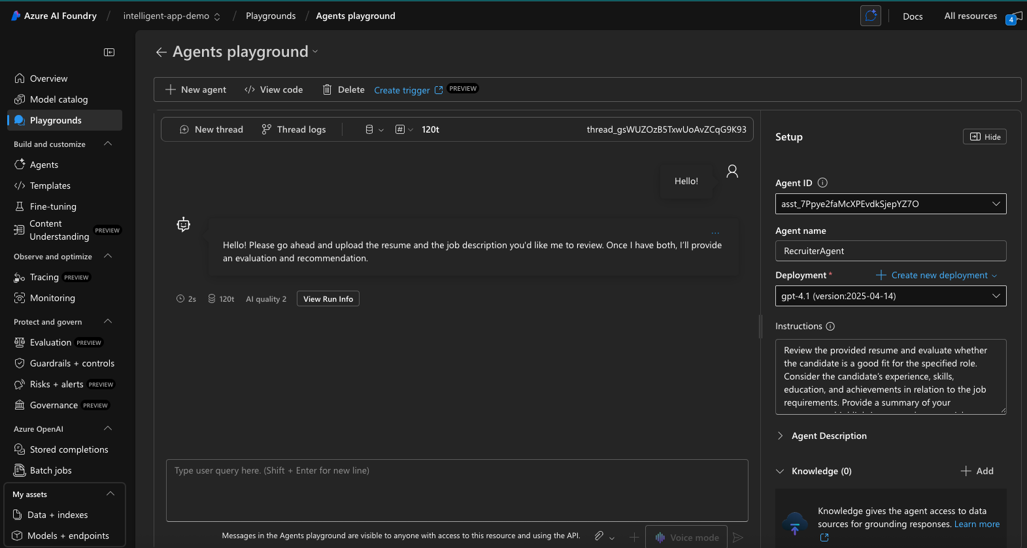Viewport: 1027px width, 548px height.
Task: Click into the Instructions text area
Action: pyautogui.click(x=890, y=376)
